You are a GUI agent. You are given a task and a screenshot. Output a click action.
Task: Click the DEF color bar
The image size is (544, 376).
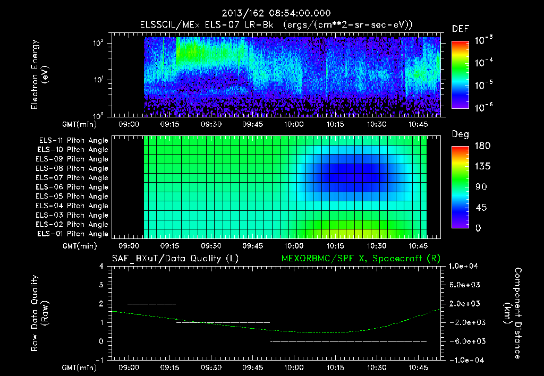point(460,75)
